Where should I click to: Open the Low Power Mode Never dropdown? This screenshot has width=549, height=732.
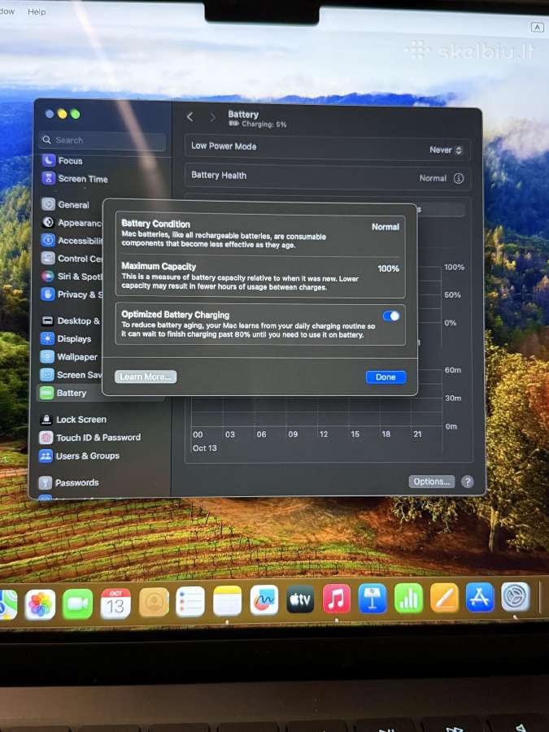point(446,150)
